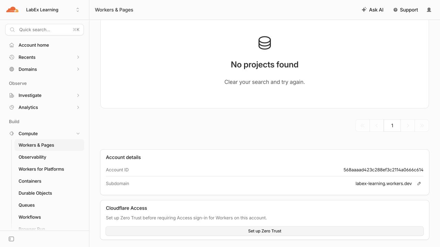
Task: Click the Ask AI button
Action: (373, 10)
